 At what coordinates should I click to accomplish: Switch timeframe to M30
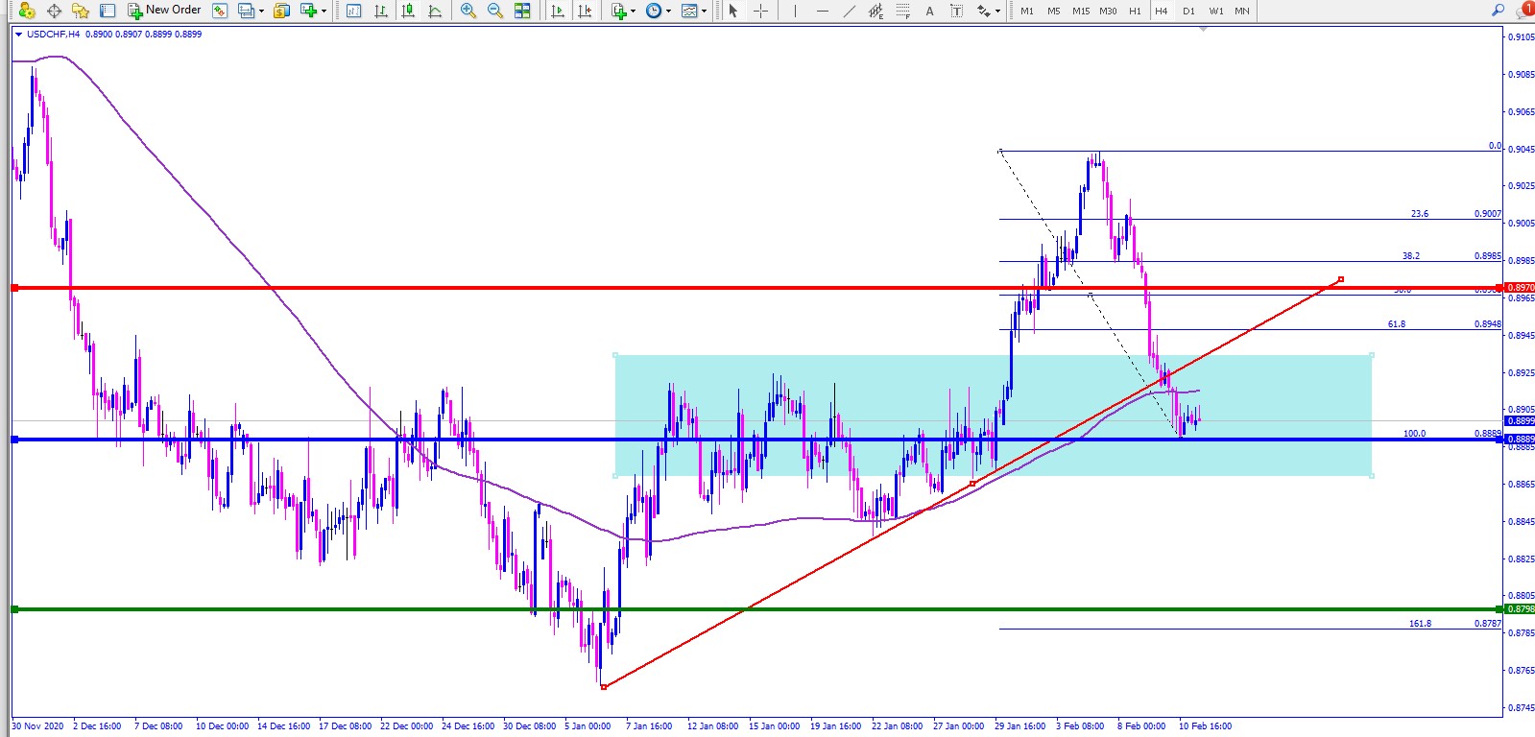[x=1108, y=11]
